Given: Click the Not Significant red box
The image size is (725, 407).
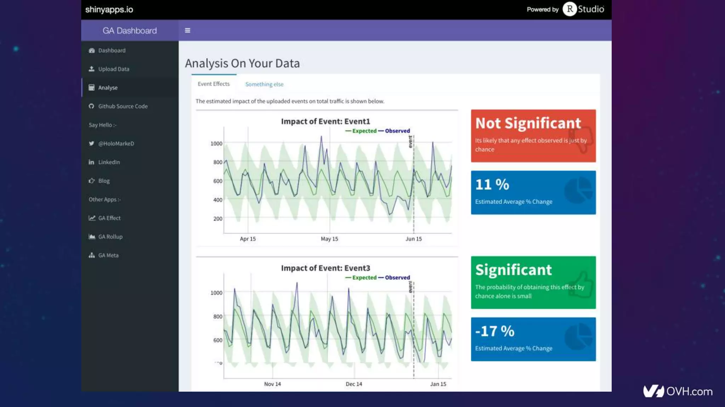Looking at the screenshot, I should [x=533, y=136].
